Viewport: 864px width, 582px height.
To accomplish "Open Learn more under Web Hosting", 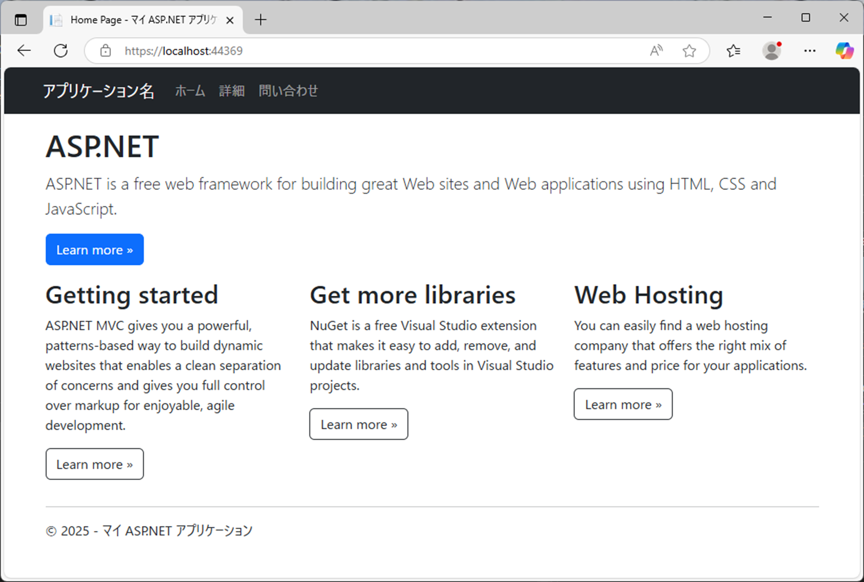I will [623, 404].
